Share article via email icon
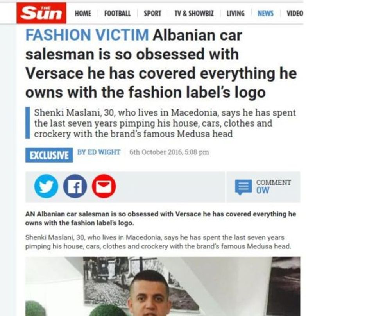The image size is (383, 316). [x=104, y=186]
